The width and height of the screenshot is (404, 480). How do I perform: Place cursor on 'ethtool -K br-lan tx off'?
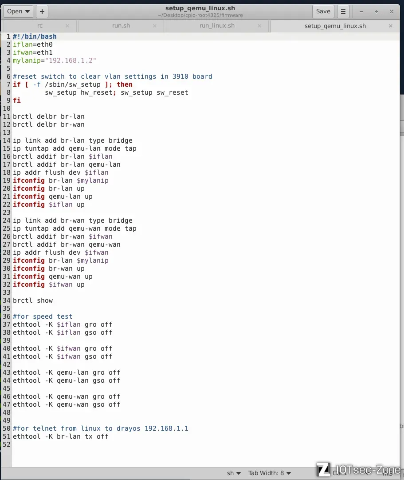point(61,436)
